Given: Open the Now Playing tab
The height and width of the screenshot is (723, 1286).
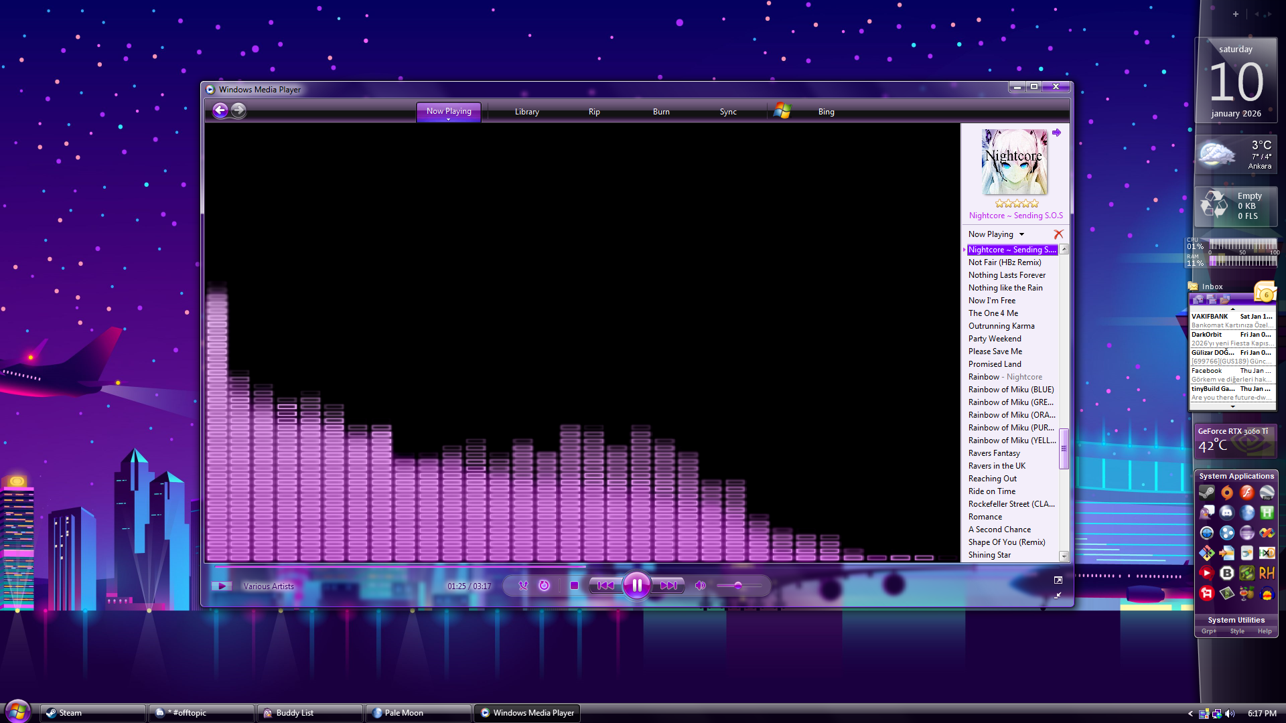Looking at the screenshot, I should click(449, 111).
